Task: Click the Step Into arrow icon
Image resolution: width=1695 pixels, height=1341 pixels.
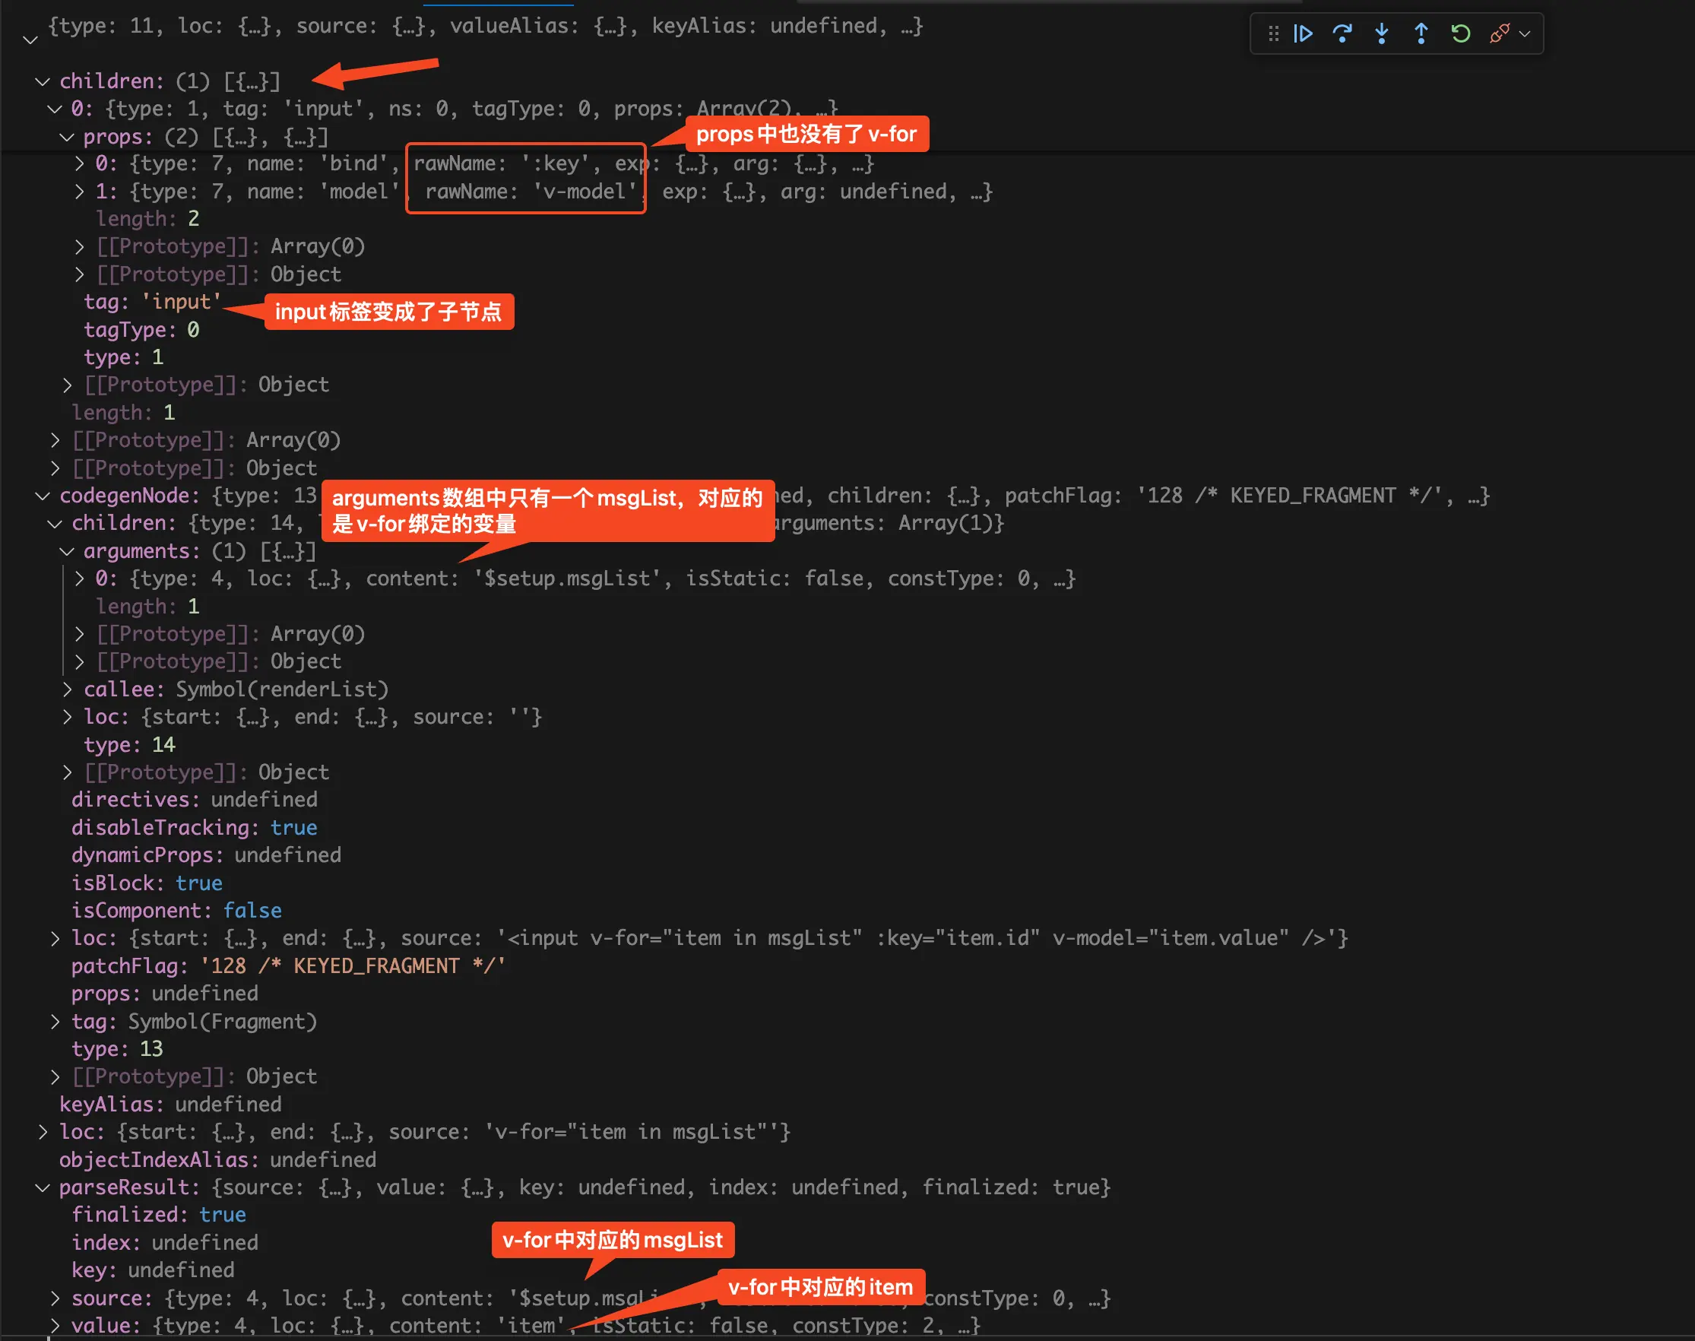Action: [x=1382, y=33]
